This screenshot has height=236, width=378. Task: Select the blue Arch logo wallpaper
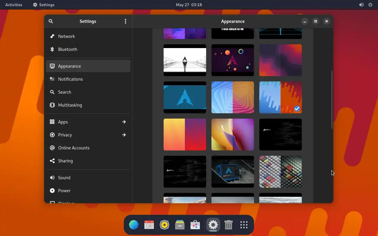(x=185, y=97)
